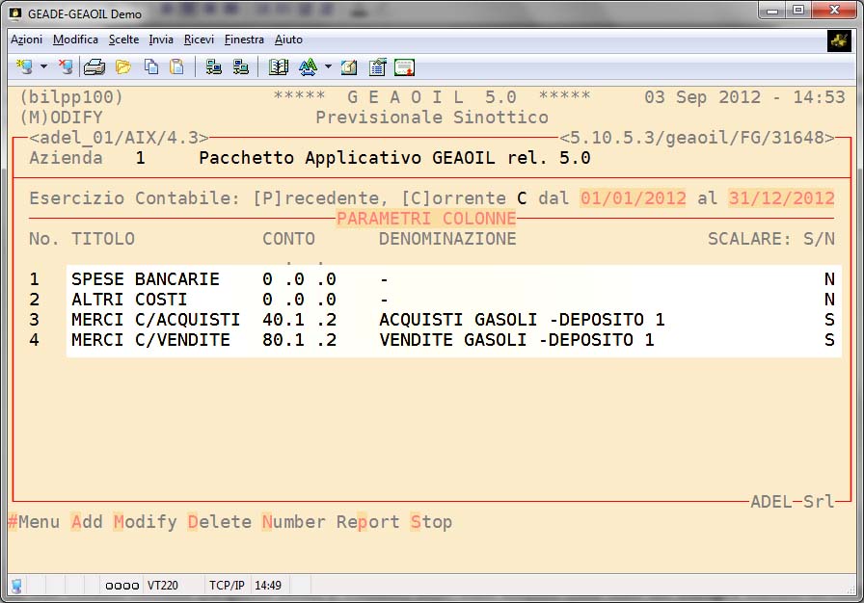Click the copy icon in toolbar

point(151,67)
